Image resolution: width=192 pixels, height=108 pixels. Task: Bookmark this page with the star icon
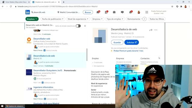point(172,7)
